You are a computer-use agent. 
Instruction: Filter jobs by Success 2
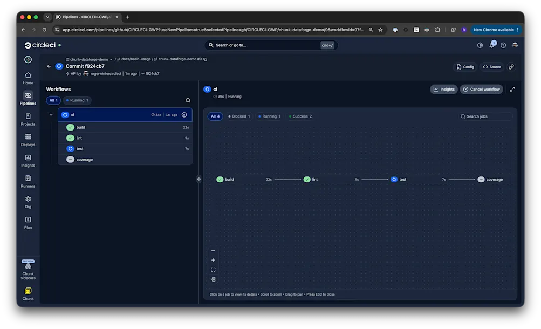300,116
